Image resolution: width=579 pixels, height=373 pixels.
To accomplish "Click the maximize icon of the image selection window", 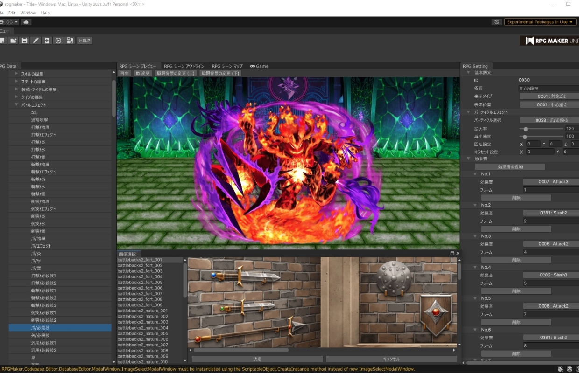I will click(x=452, y=254).
